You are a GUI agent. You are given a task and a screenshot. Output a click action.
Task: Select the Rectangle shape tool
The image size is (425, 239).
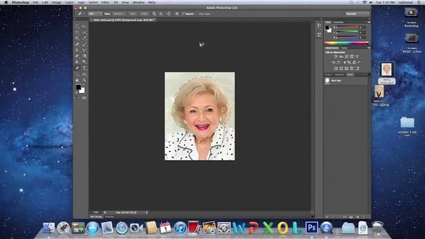click(x=84, y=74)
